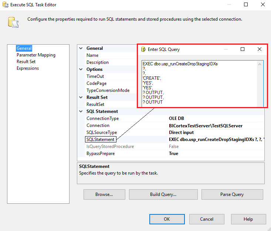Select the SQLStatement property label

tap(101, 139)
